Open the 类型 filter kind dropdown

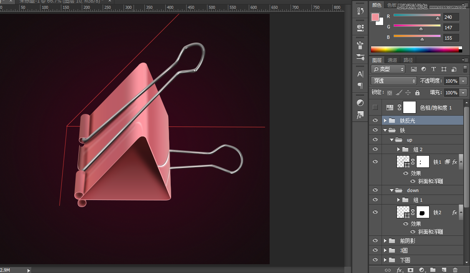(388, 69)
